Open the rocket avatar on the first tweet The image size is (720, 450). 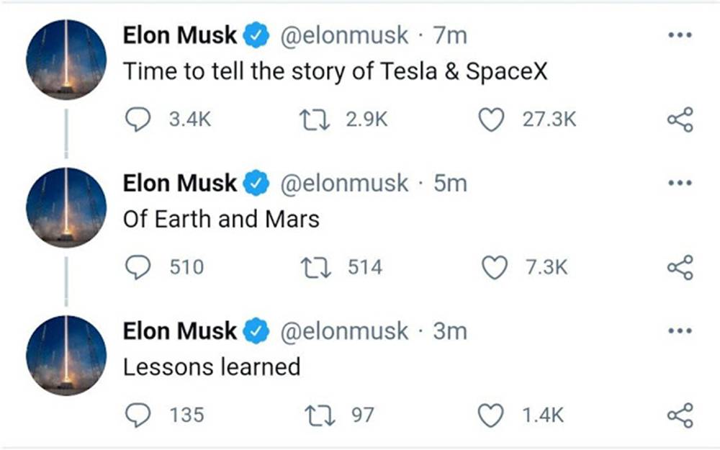66,59
